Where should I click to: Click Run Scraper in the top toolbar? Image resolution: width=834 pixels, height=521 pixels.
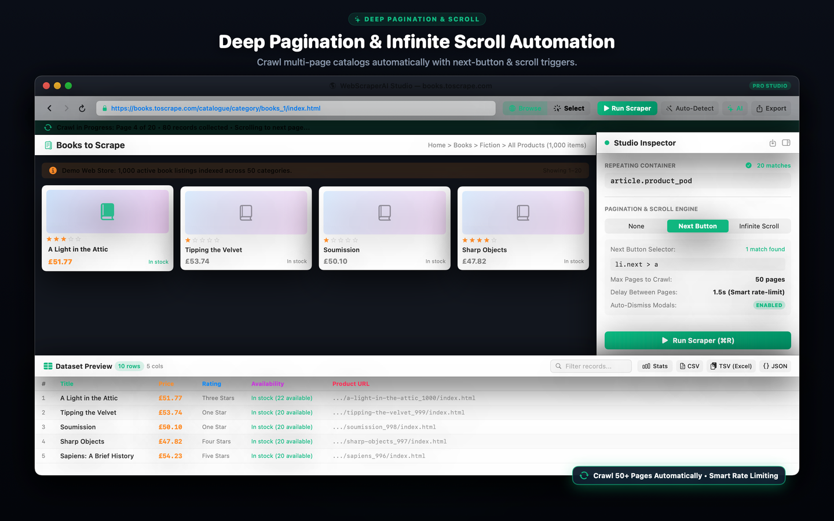click(x=627, y=108)
